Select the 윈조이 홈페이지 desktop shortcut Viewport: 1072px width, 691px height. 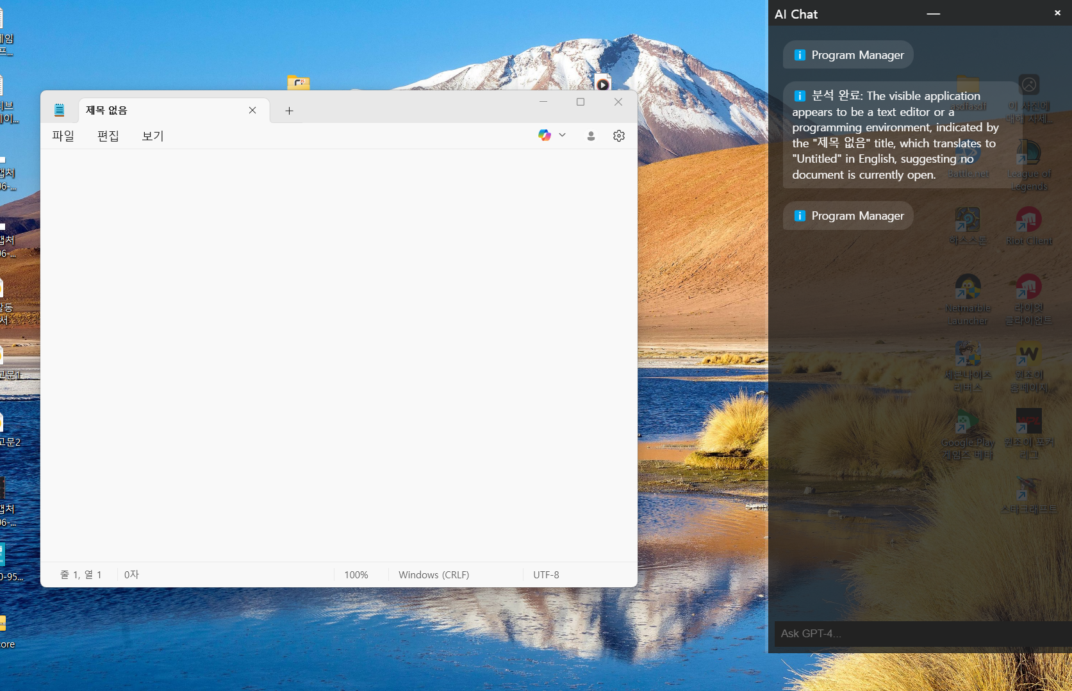coord(1029,367)
